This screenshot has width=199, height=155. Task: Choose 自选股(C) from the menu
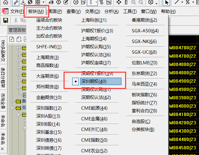coord(141,121)
